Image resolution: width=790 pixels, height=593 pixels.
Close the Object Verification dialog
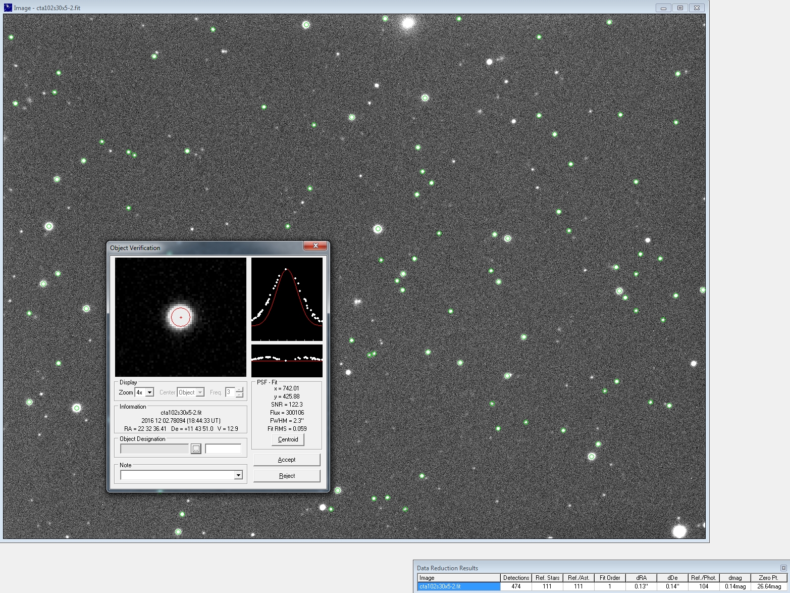[315, 246]
